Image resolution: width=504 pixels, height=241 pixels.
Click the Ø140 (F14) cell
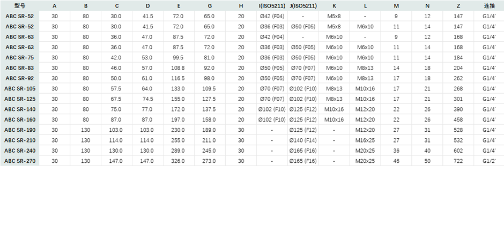pyautogui.click(x=303, y=140)
